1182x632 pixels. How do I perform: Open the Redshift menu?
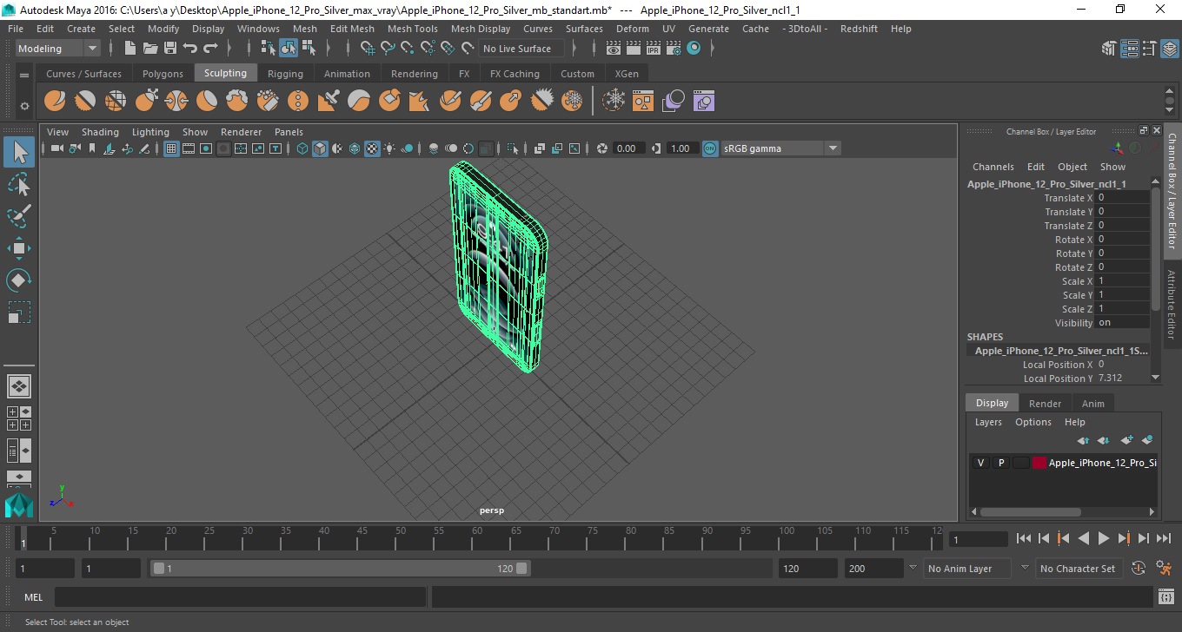859,29
